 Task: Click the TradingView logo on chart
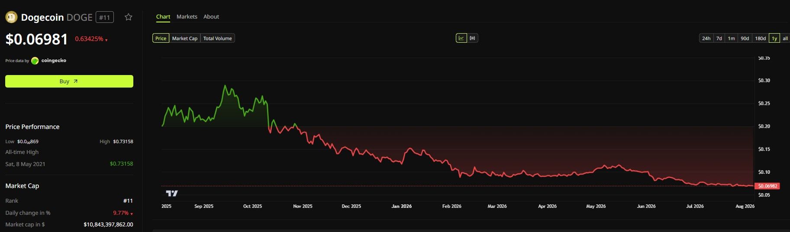(172, 193)
